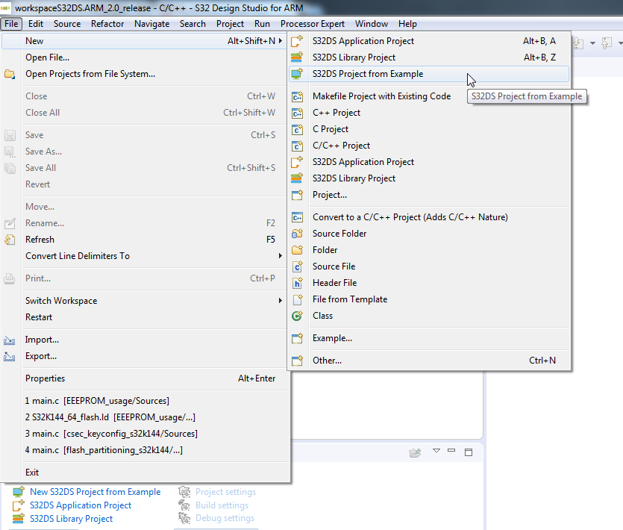Viewport: 623px width, 530px height.
Task: Open recent main.c [csec_keyconfig_s32k144/Sources]
Action: [x=145, y=434]
